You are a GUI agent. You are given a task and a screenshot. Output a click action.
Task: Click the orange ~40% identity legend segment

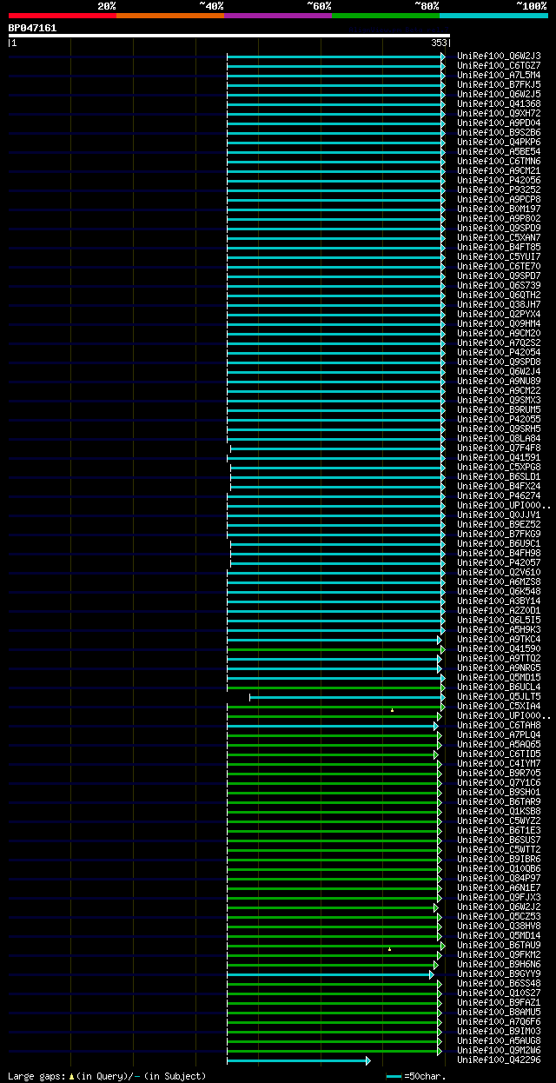170,15
